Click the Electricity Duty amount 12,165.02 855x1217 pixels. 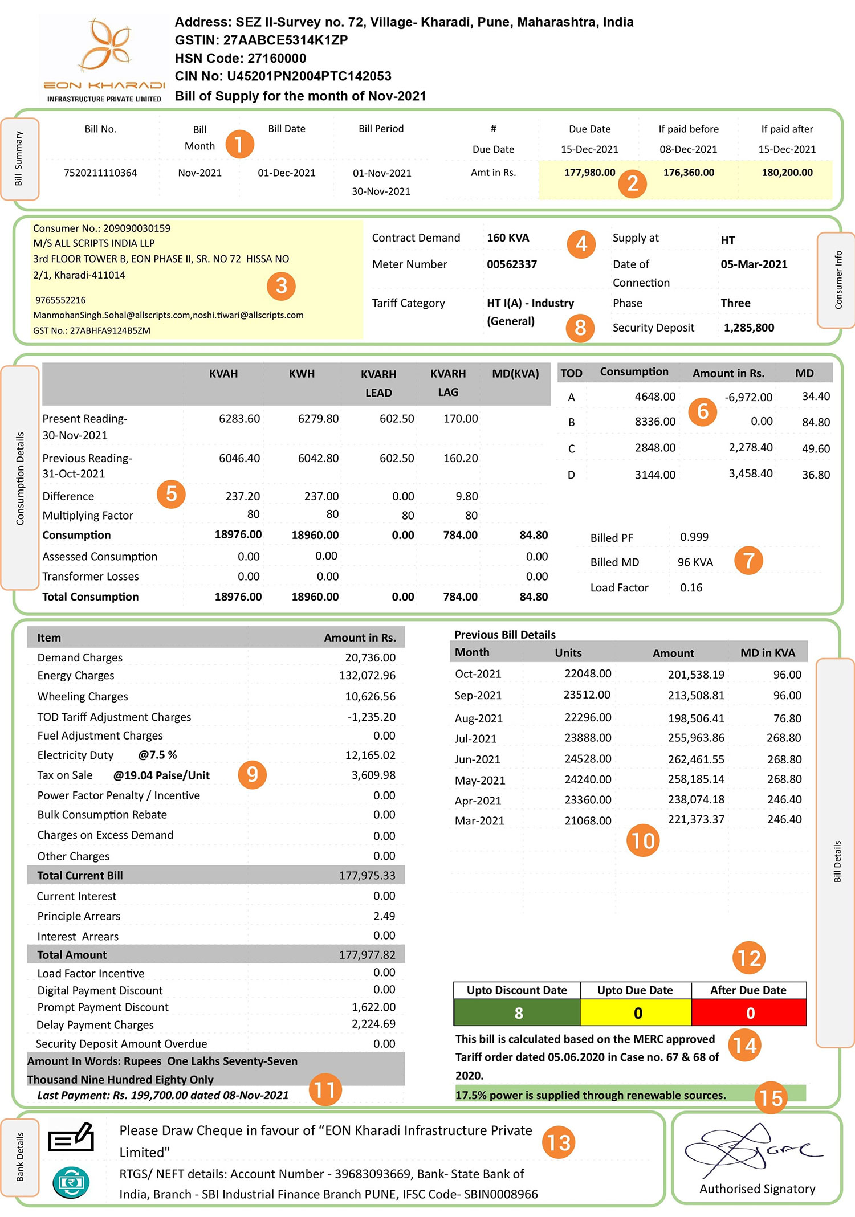[370, 755]
